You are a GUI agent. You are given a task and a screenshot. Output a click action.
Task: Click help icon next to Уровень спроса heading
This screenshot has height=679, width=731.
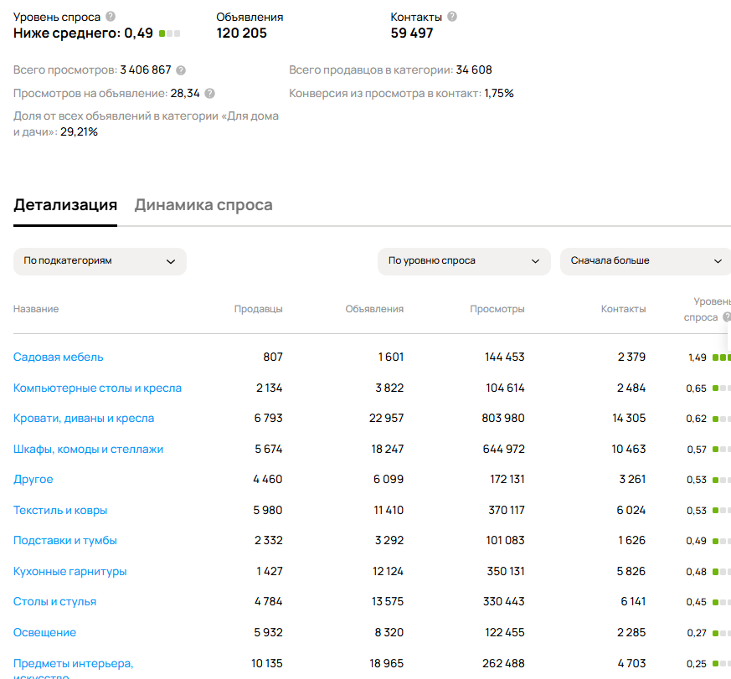pyautogui.click(x=111, y=17)
